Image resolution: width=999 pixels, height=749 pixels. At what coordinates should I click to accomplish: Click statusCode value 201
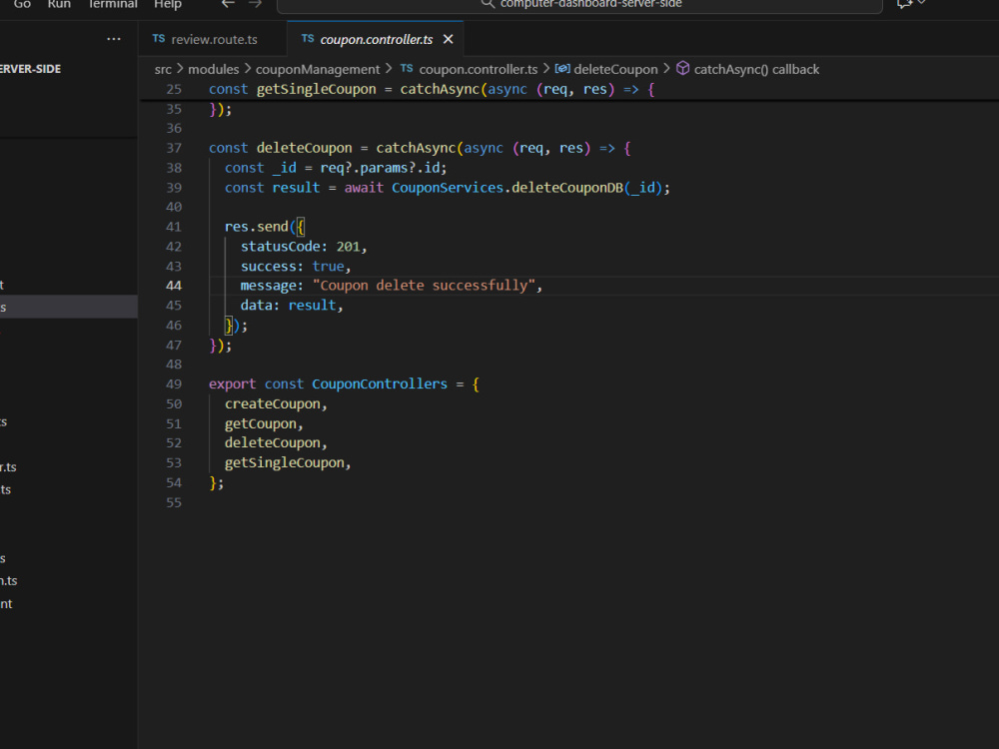[348, 247]
